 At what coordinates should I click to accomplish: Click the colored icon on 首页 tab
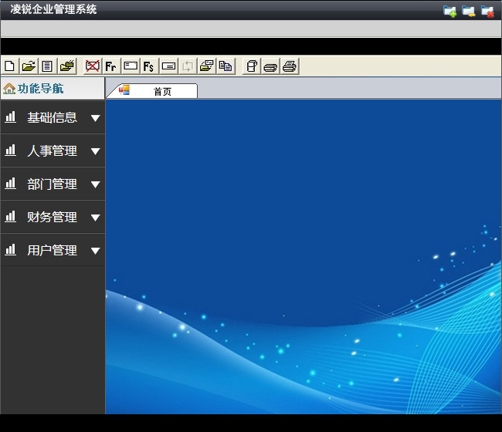point(124,90)
